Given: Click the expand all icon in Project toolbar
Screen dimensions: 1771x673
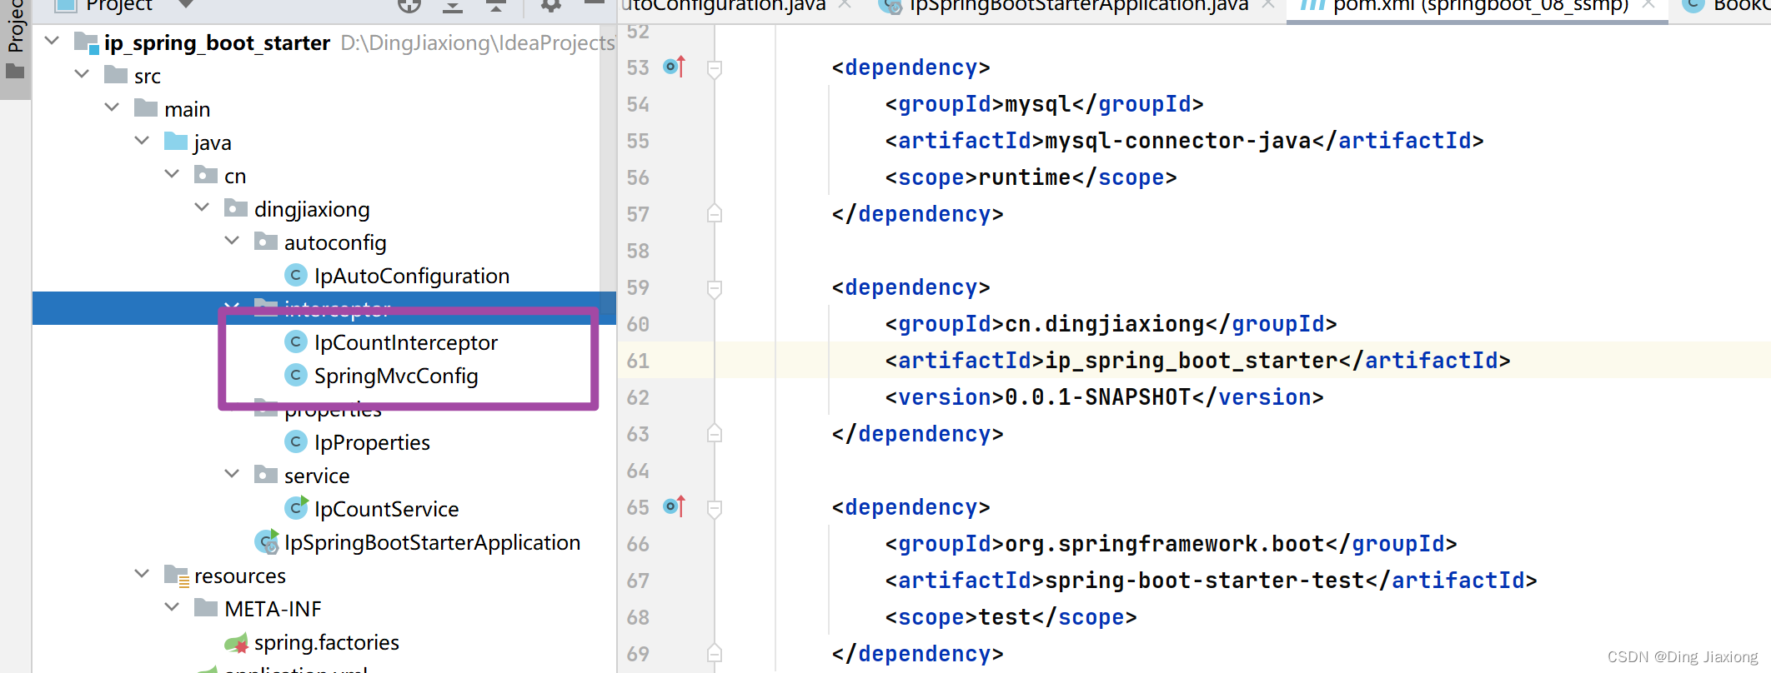Looking at the screenshot, I should 453,6.
